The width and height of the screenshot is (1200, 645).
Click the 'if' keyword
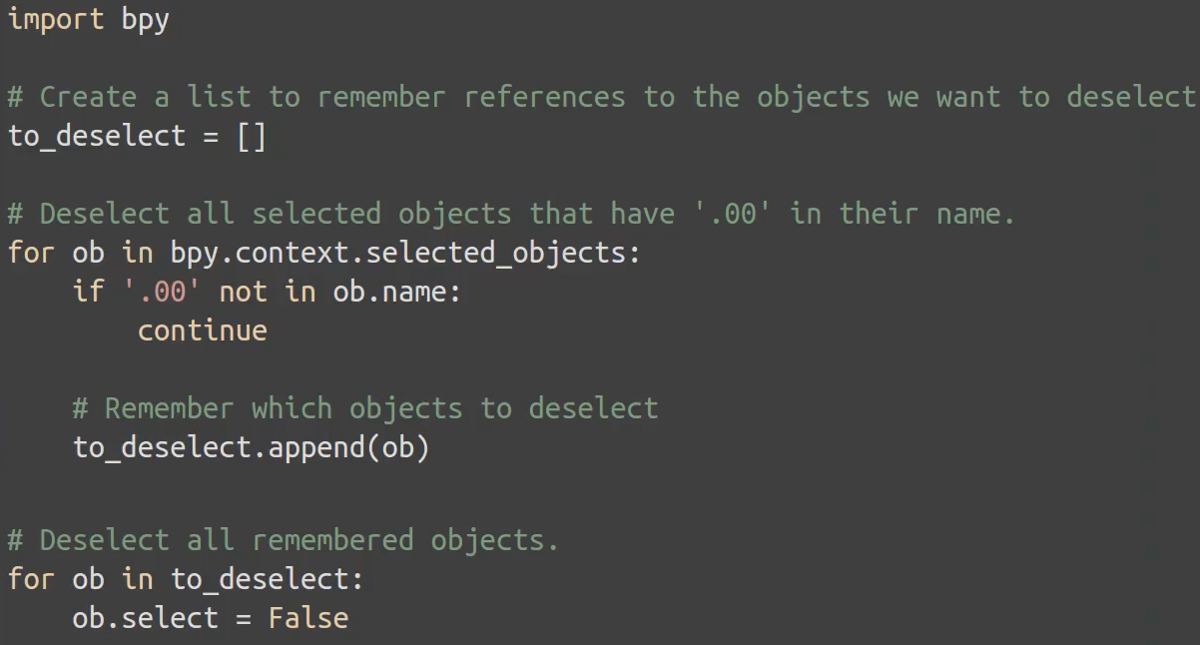(x=89, y=292)
